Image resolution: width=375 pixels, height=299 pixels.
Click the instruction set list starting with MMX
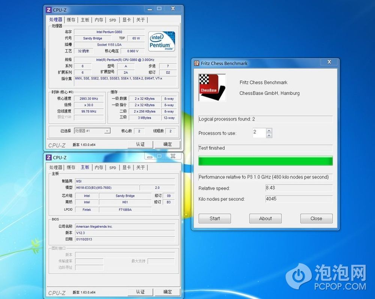(125, 81)
